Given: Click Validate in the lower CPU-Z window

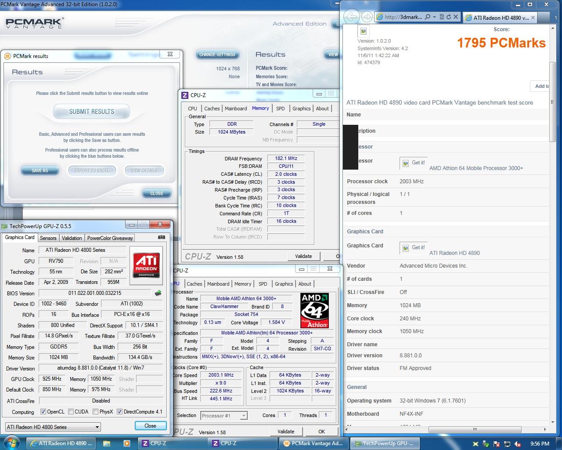Looking at the screenshot, I should [x=286, y=432].
